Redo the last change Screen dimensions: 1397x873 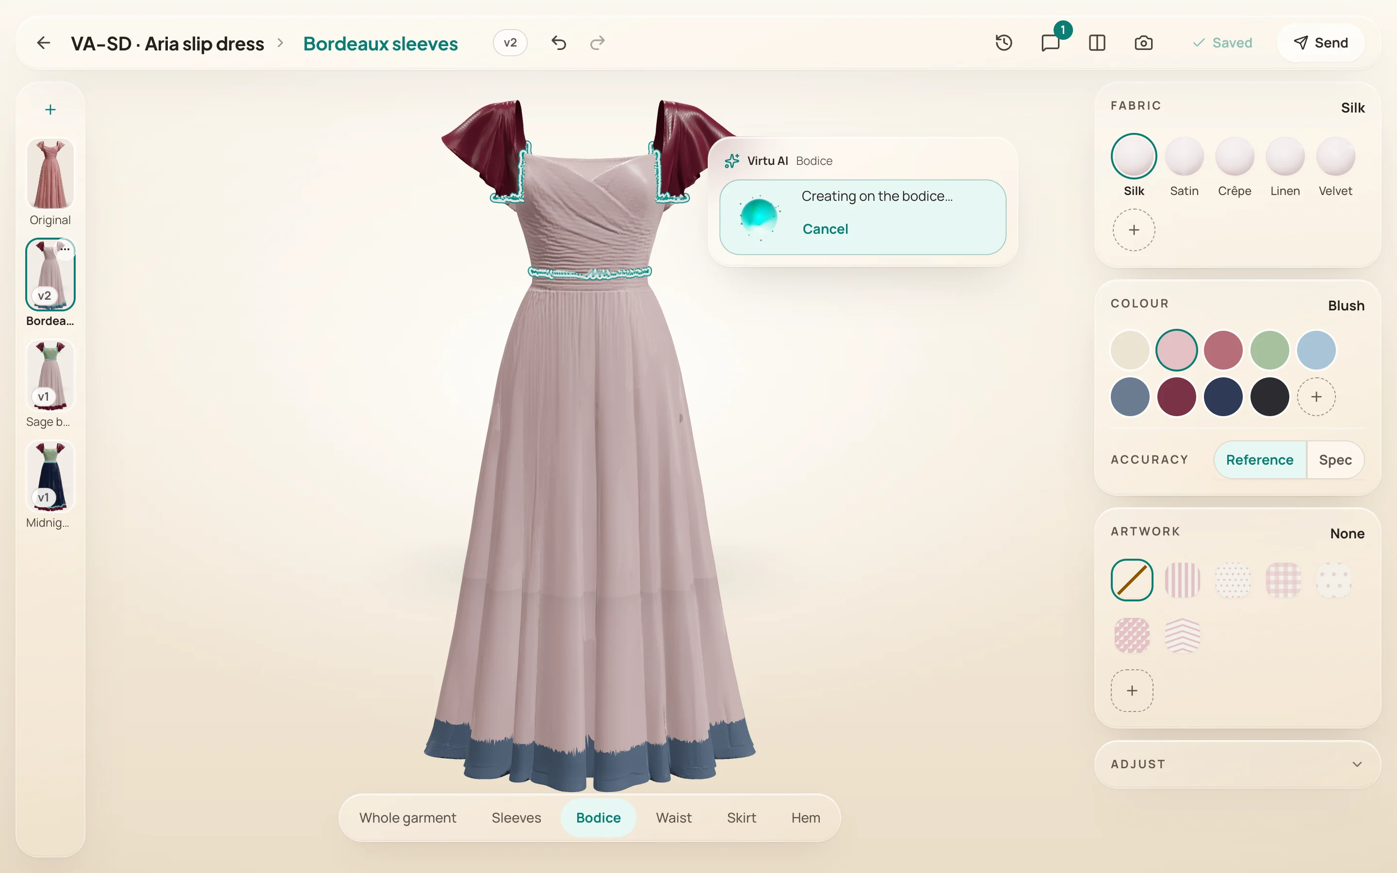pos(598,43)
